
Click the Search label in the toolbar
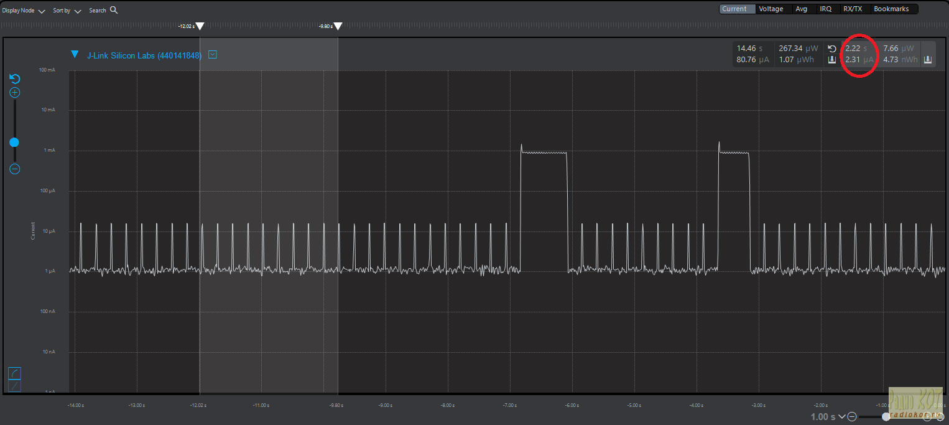[x=98, y=11]
